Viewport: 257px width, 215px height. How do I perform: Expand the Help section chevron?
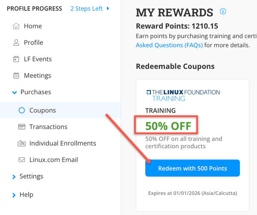[x=14, y=195]
